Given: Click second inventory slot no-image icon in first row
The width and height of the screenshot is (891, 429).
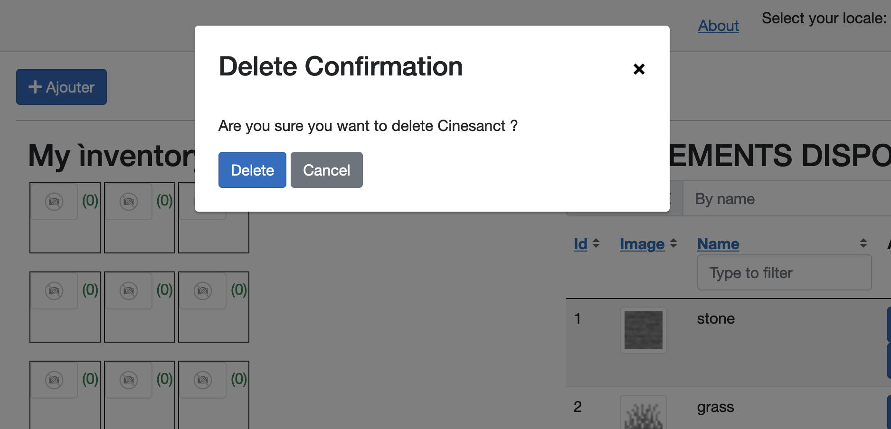Looking at the screenshot, I should 129,202.
